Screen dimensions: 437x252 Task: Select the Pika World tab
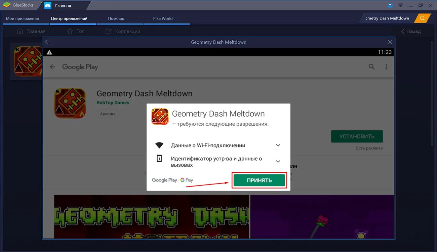click(x=163, y=18)
